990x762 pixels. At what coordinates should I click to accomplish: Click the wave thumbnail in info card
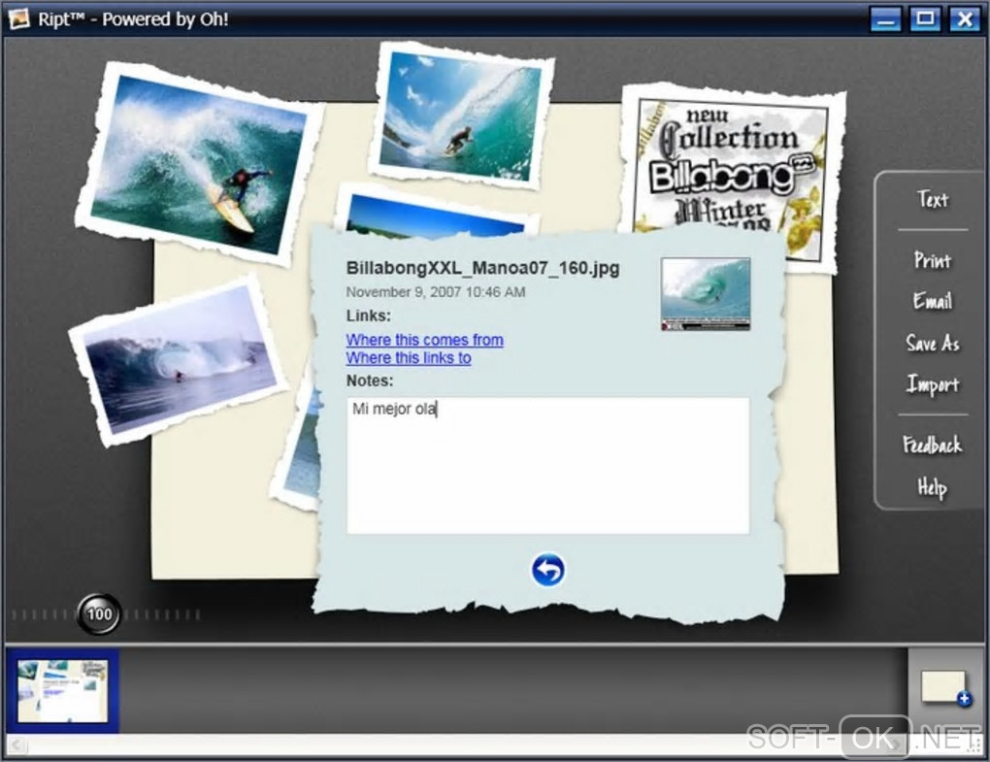tap(706, 293)
